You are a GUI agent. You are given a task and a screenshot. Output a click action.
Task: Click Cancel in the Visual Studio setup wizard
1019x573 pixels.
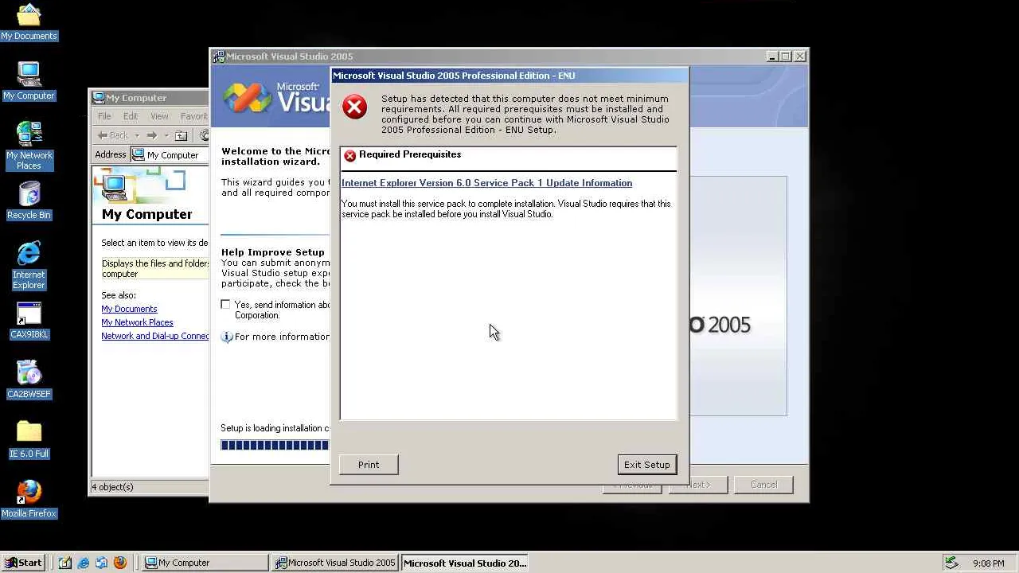[763, 485]
